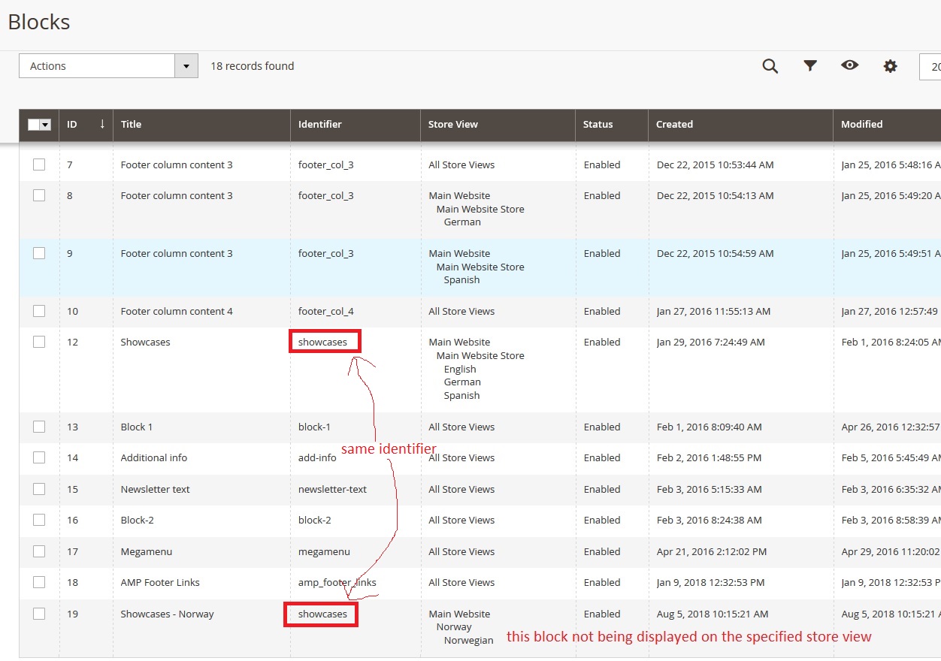Click the filters funnel icon

810,66
